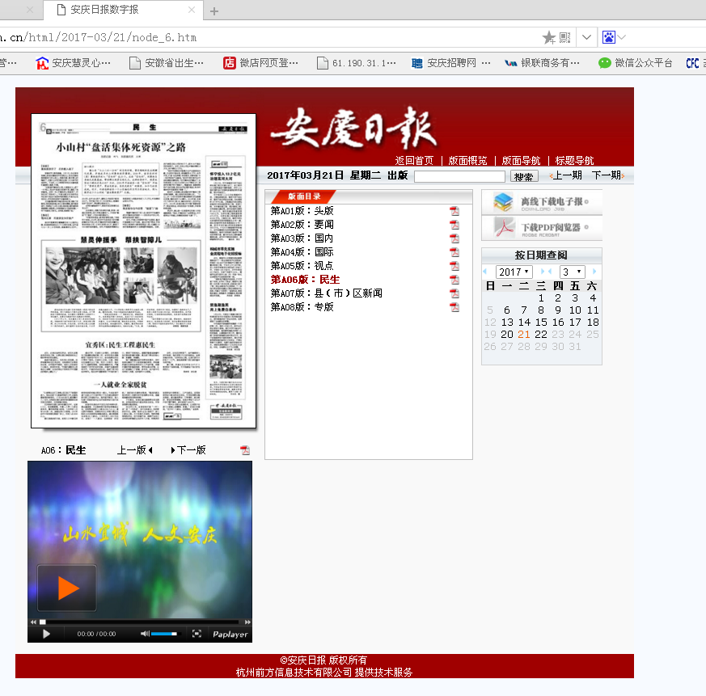Step the calendar month back using the arrow left of the 3 box
706x696 pixels.
point(550,272)
